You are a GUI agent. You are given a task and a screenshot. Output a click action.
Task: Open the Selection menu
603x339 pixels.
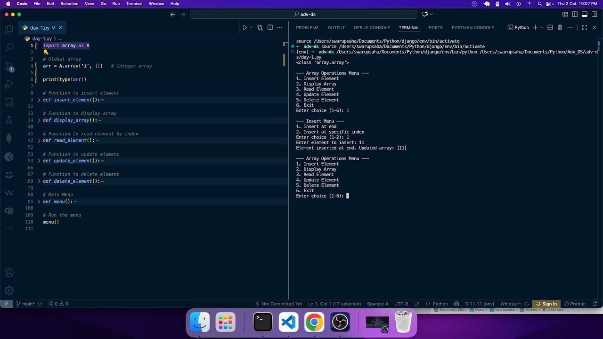tap(69, 4)
